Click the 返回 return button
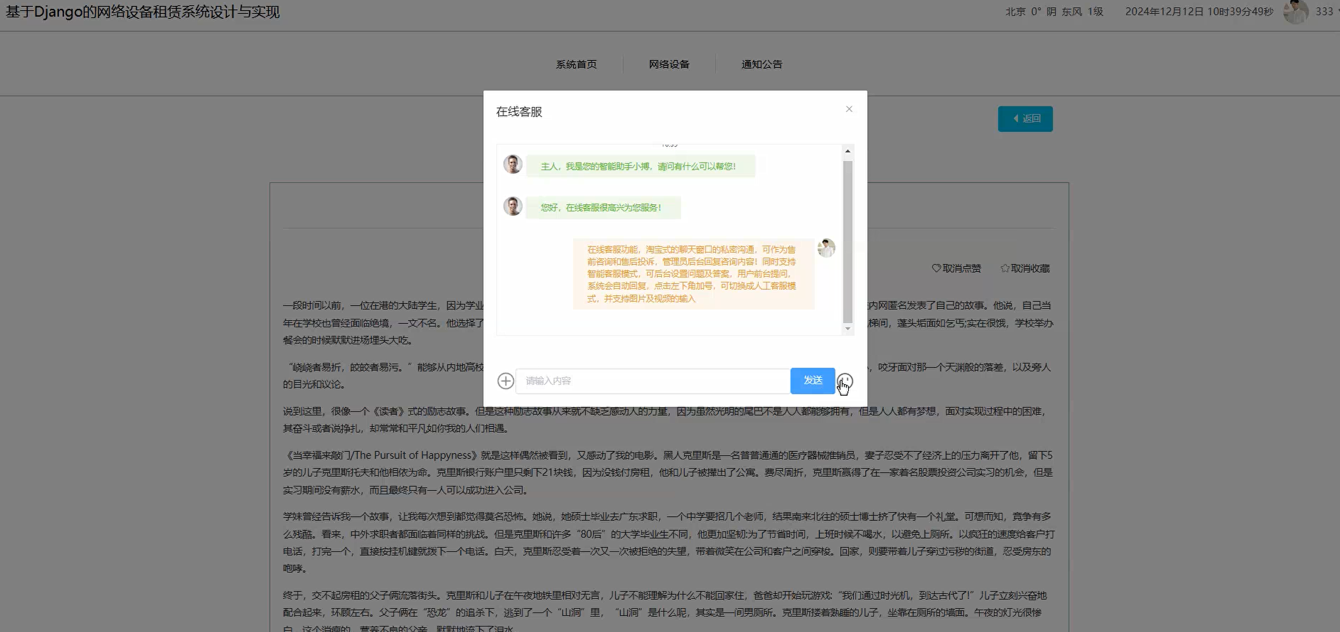Viewport: 1340px width, 632px height. [1025, 118]
